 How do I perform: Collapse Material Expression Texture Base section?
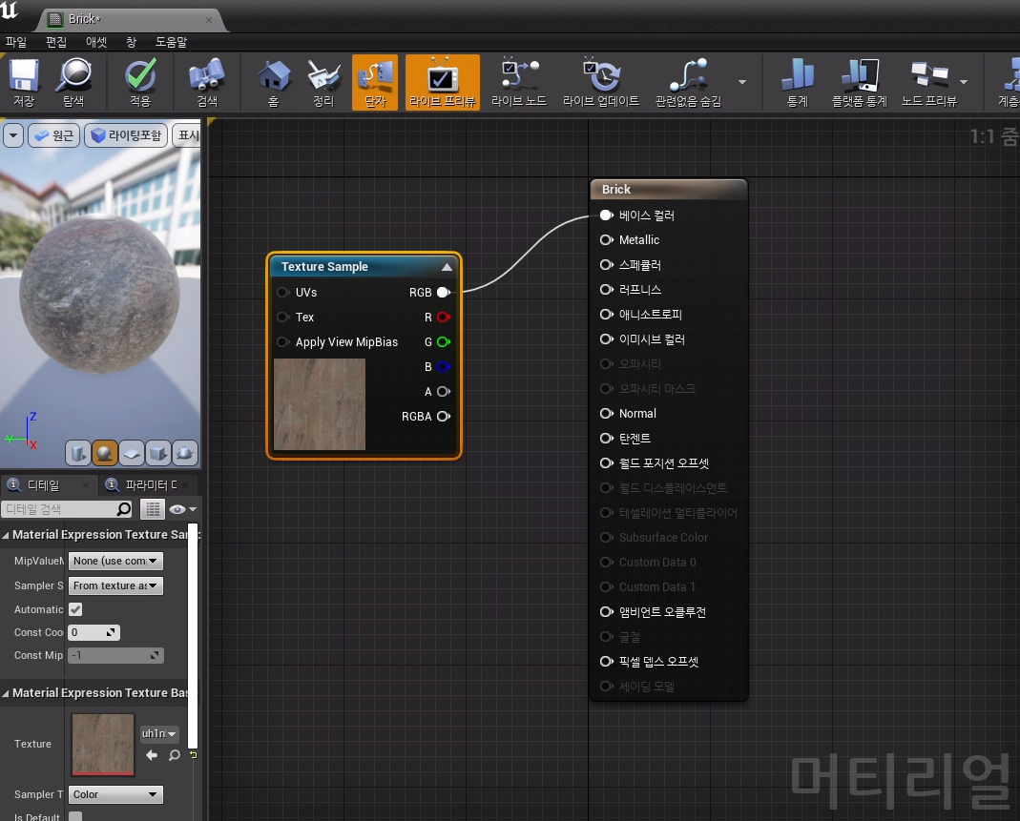click(x=5, y=693)
